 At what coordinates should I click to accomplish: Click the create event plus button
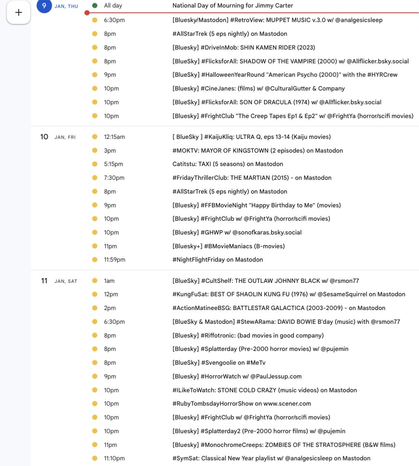19,12
